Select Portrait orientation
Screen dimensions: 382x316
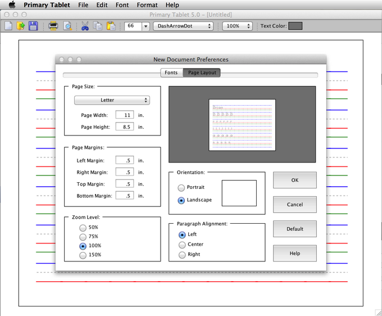(181, 187)
